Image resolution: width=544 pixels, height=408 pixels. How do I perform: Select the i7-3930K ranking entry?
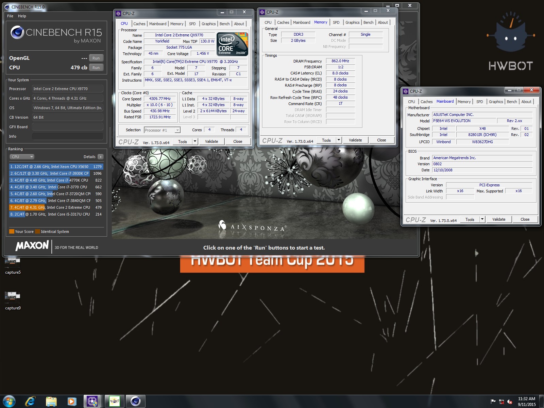(x=56, y=173)
